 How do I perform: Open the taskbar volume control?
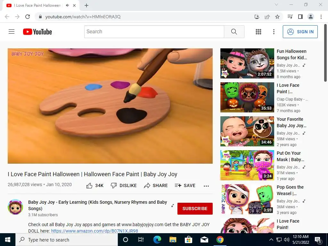click(287, 240)
